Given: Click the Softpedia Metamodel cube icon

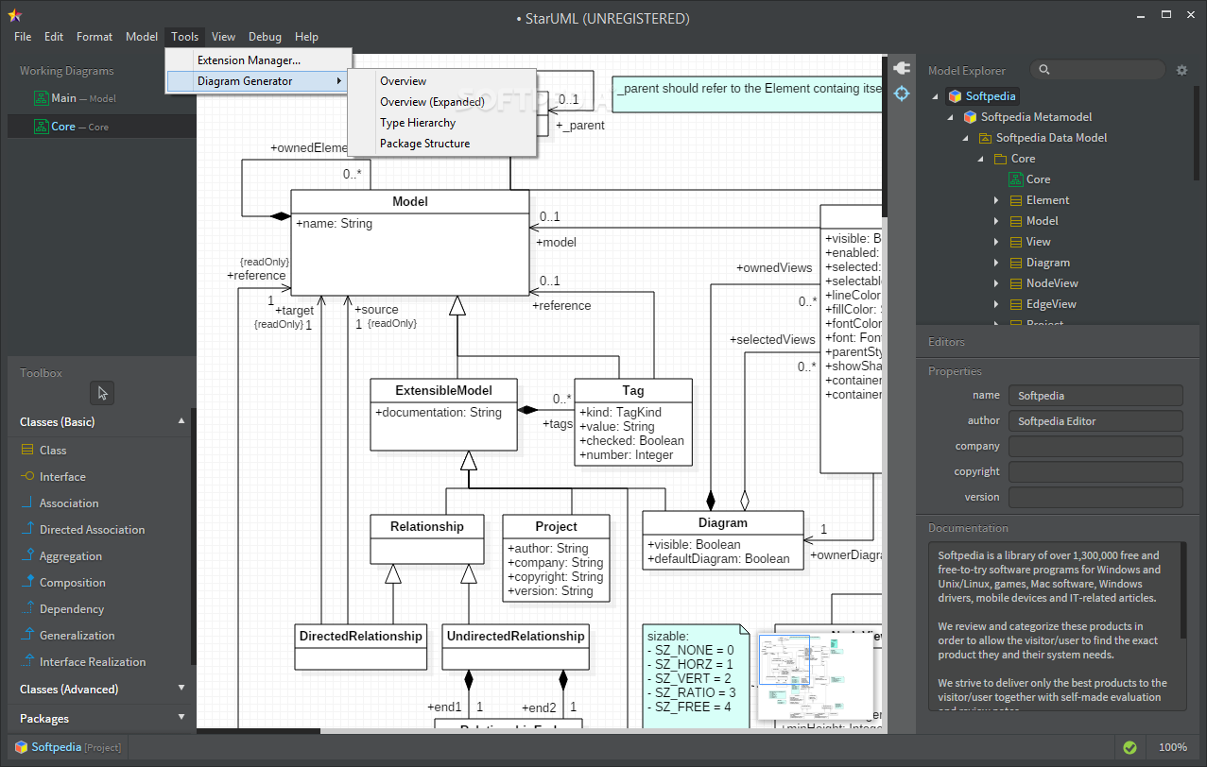Looking at the screenshot, I should 970,117.
